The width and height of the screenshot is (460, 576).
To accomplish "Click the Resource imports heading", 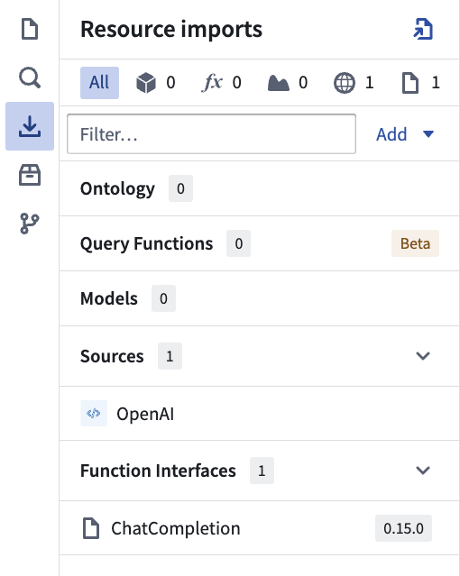I will (x=171, y=30).
